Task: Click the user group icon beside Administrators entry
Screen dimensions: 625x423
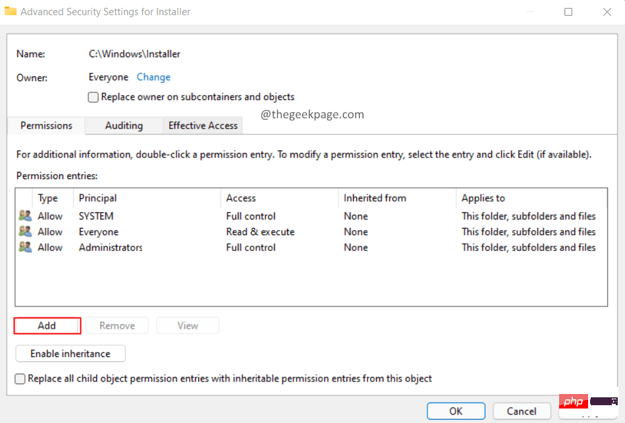Action: tap(25, 248)
